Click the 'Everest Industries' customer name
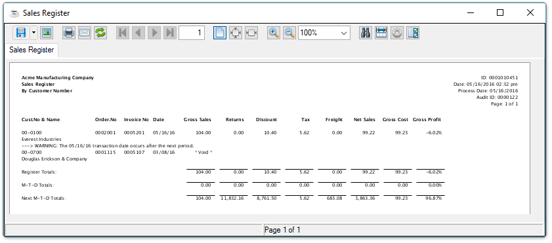Screen dimensions: 552x243 tap(41, 140)
